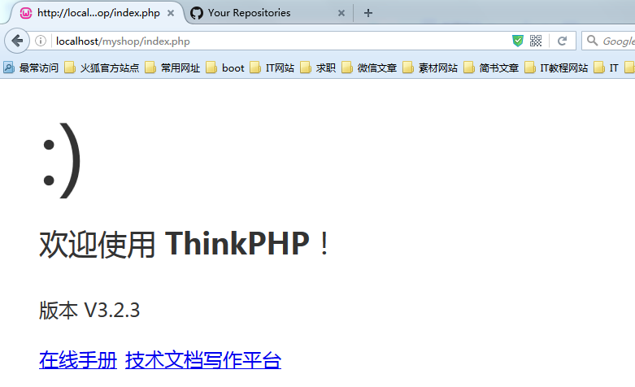
Task: Click the 版本 V3.2.3 text
Action: coord(89,311)
